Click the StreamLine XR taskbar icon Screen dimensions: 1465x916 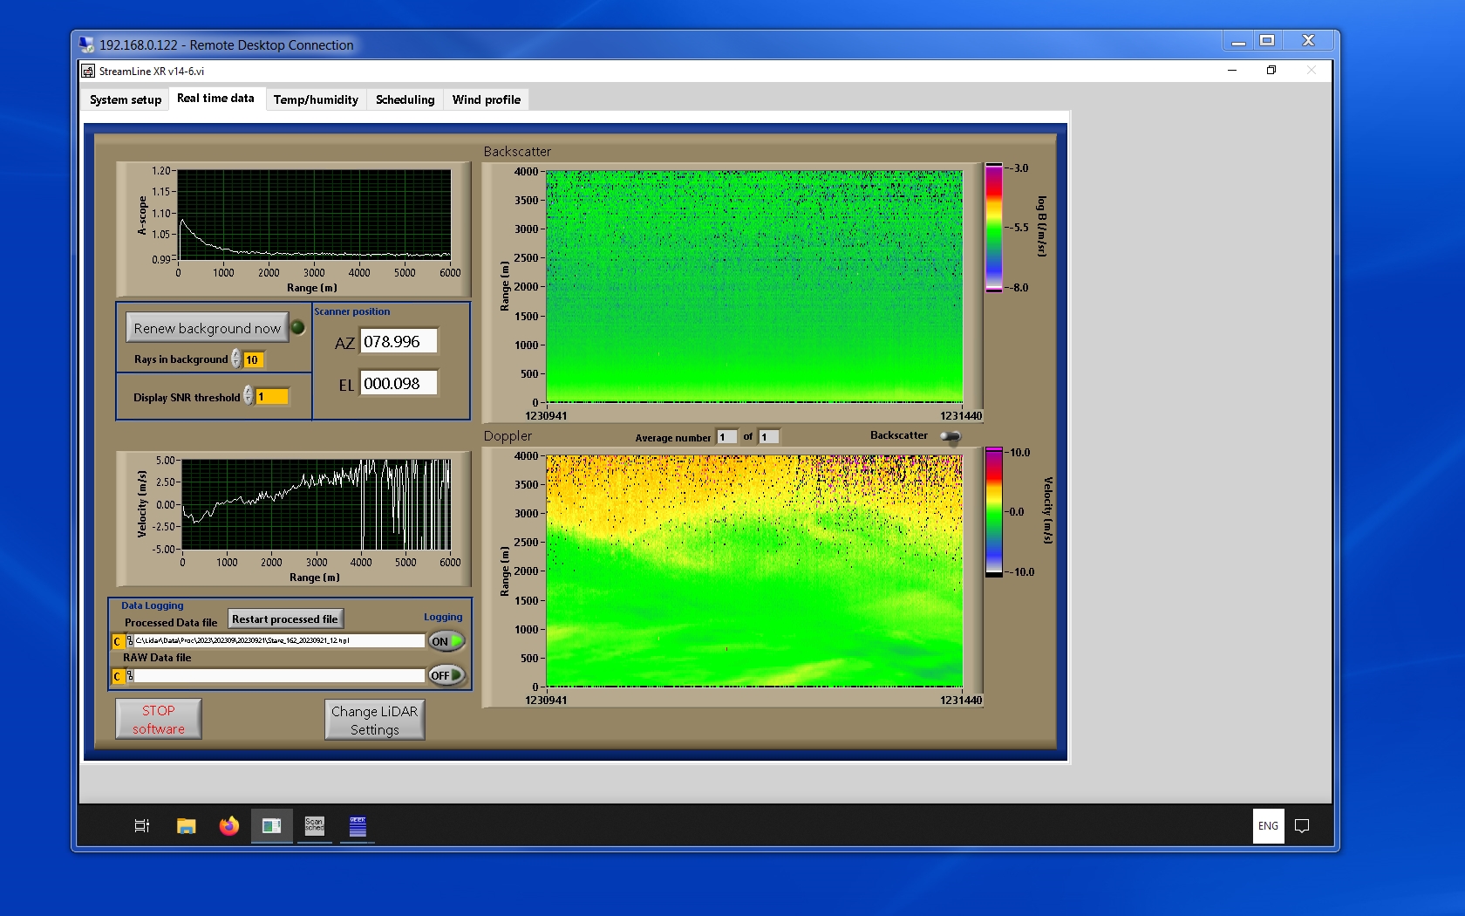point(271,825)
